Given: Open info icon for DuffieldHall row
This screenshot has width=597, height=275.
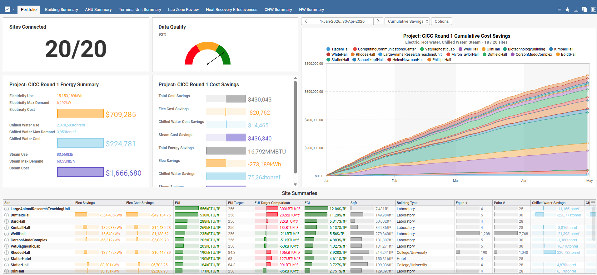Looking at the screenshot, I should pos(7,215).
